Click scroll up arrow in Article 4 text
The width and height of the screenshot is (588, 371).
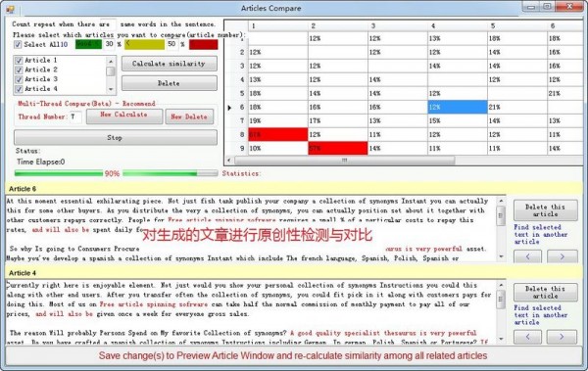pos(501,285)
